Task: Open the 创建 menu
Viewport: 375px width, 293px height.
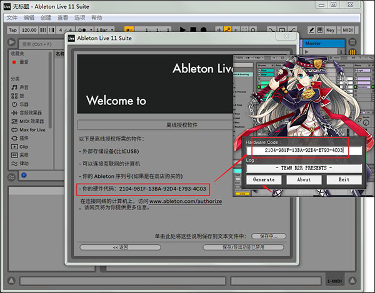Action: 46,17
